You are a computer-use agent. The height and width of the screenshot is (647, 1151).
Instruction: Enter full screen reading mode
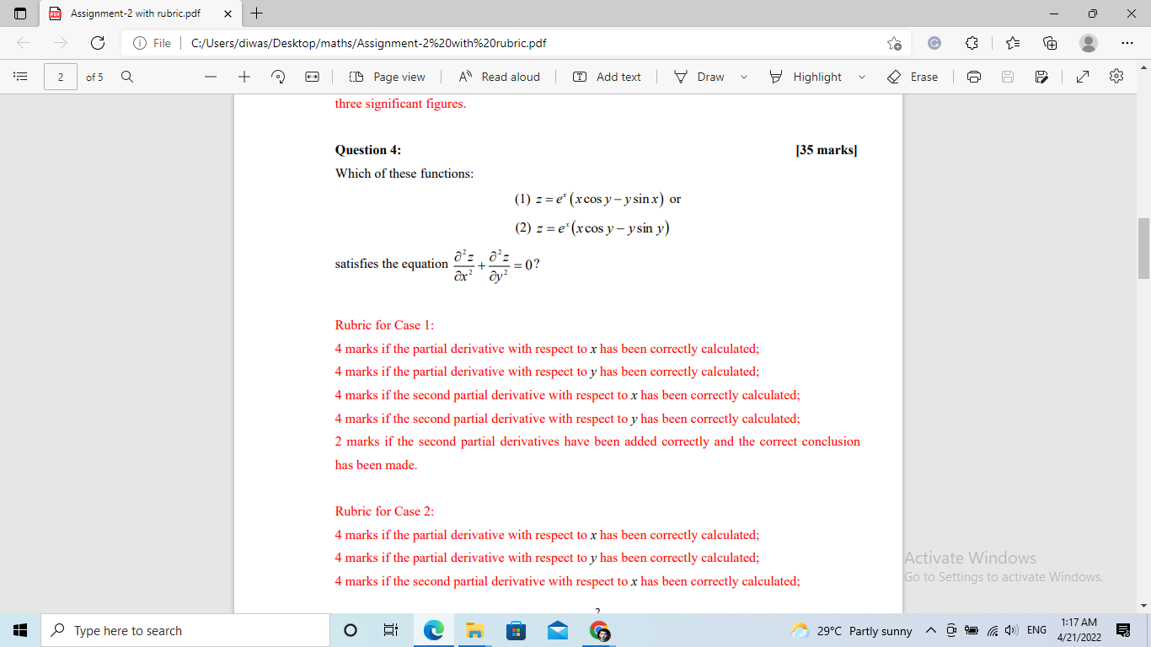(1082, 76)
